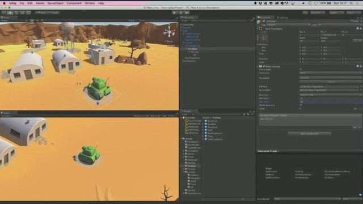Open the Tank prefab in Project

click(x=210, y=136)
